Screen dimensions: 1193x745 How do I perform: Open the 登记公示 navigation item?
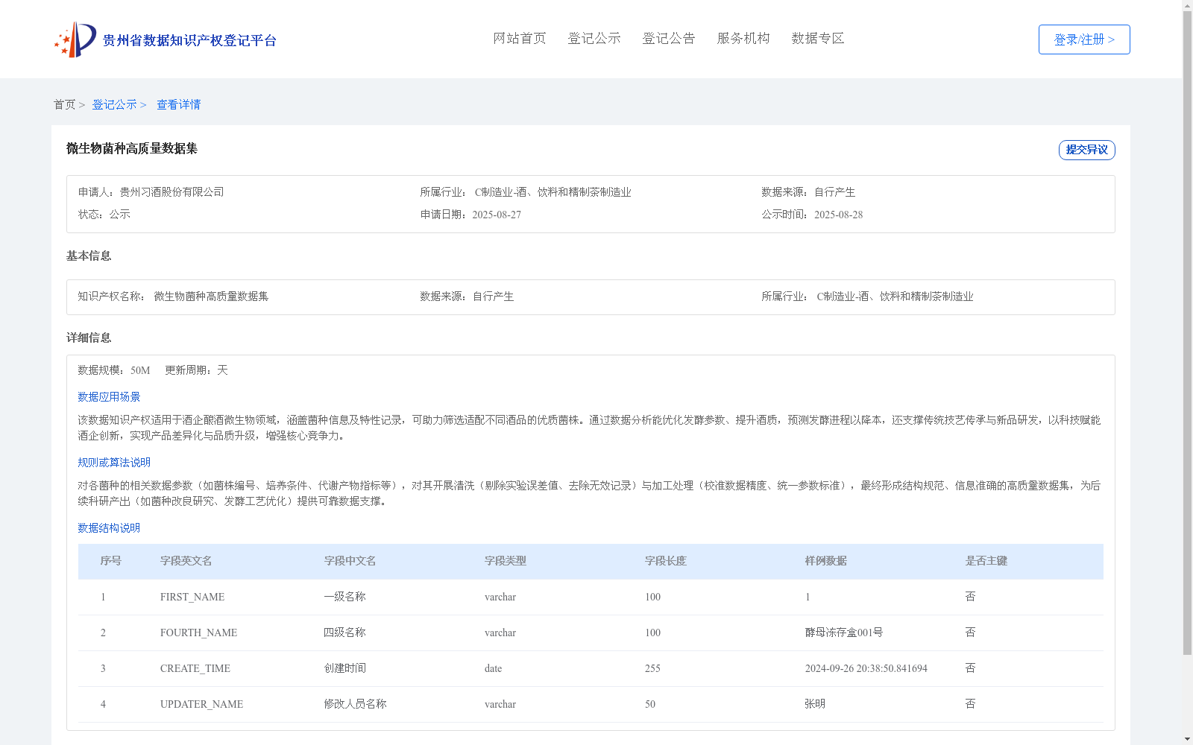594,38
